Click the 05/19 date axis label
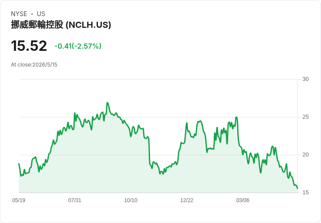321x223 pixels. (19, 200)
